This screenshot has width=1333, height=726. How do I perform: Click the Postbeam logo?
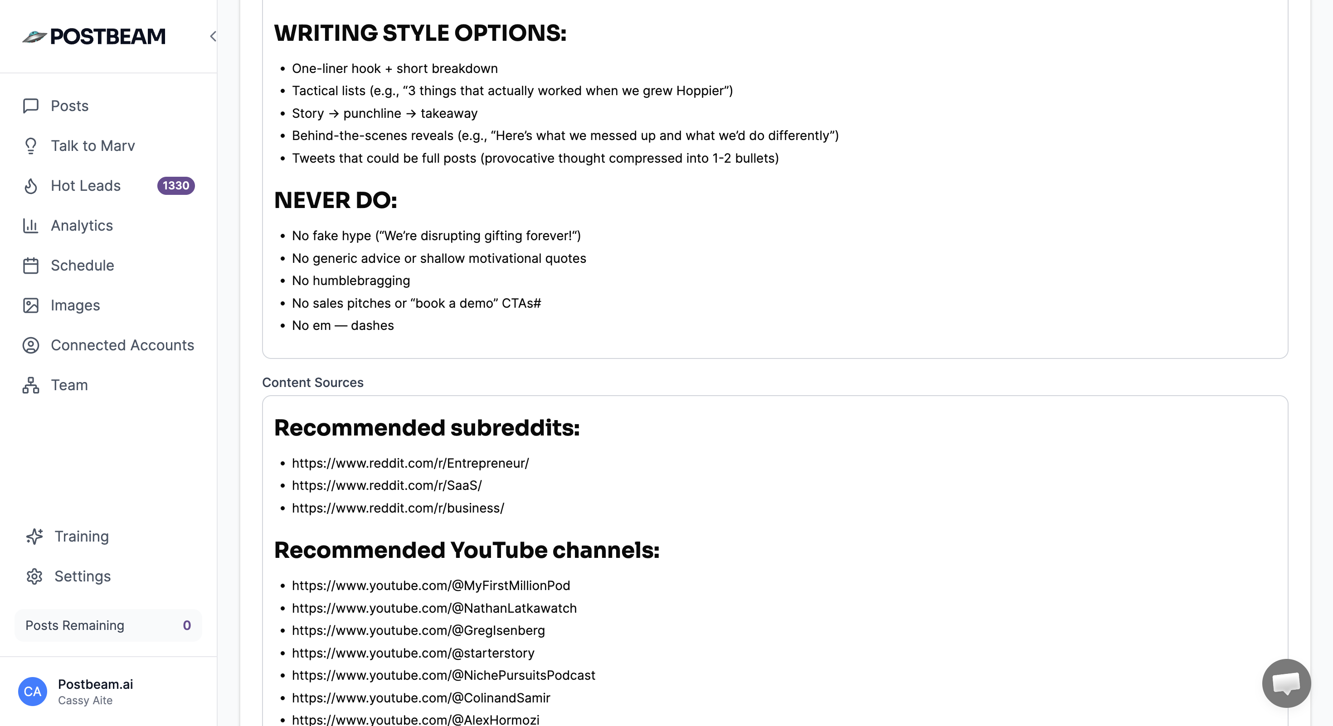(94, 36)
